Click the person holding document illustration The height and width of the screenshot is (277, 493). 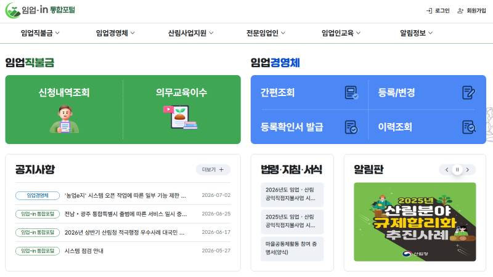tap(65, 119)
